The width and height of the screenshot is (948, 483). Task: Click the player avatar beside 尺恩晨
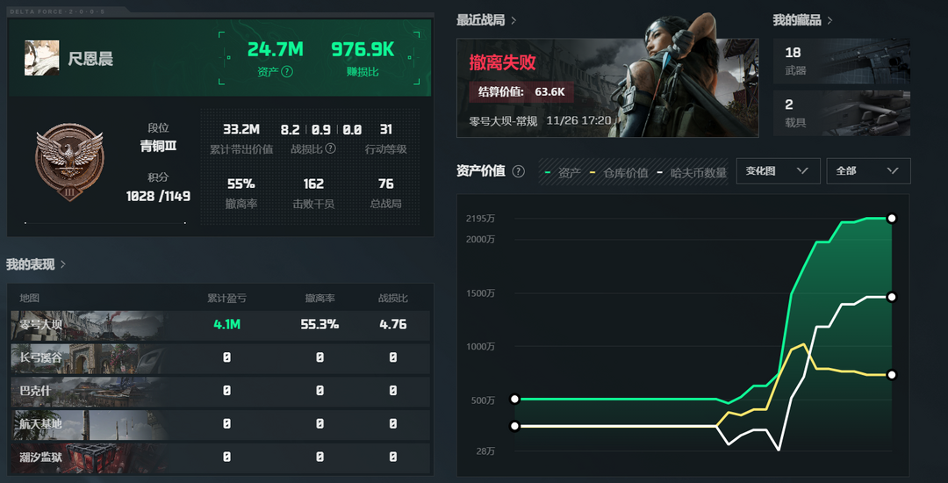[41, 58]
